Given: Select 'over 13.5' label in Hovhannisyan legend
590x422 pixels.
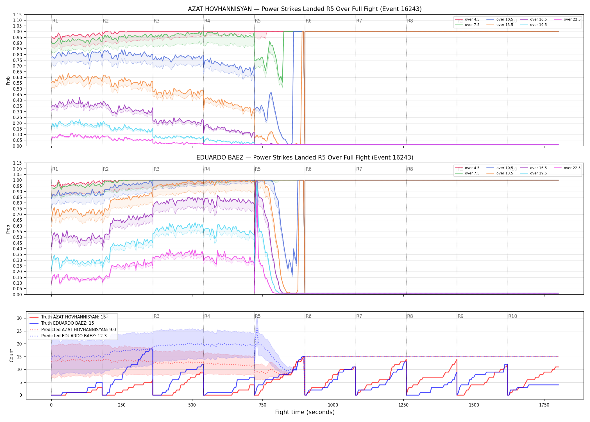Looking at the screenshot, I should 505,25.
